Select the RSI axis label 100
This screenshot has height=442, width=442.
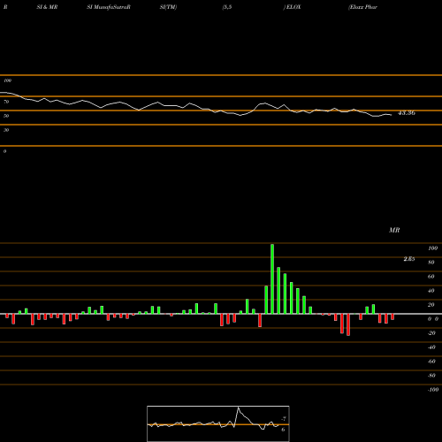[7, 80]
